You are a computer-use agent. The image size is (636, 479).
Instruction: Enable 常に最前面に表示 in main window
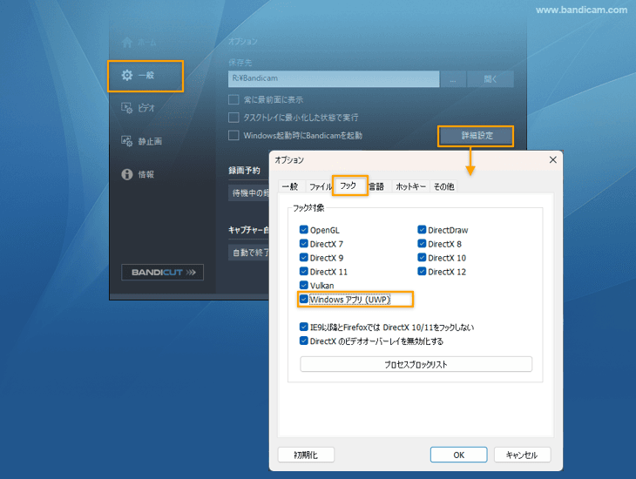click(233, 99)
